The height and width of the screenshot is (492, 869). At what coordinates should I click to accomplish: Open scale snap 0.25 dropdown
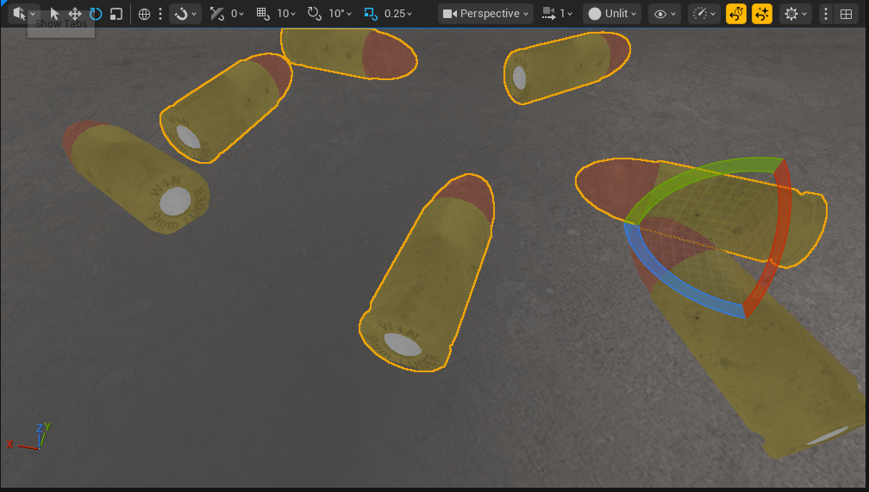[x=398, y=13]
